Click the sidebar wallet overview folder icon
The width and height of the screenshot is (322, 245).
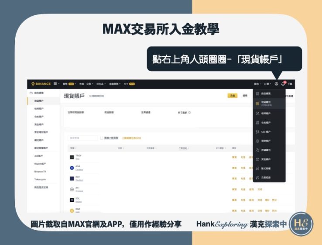coord(31,93)
